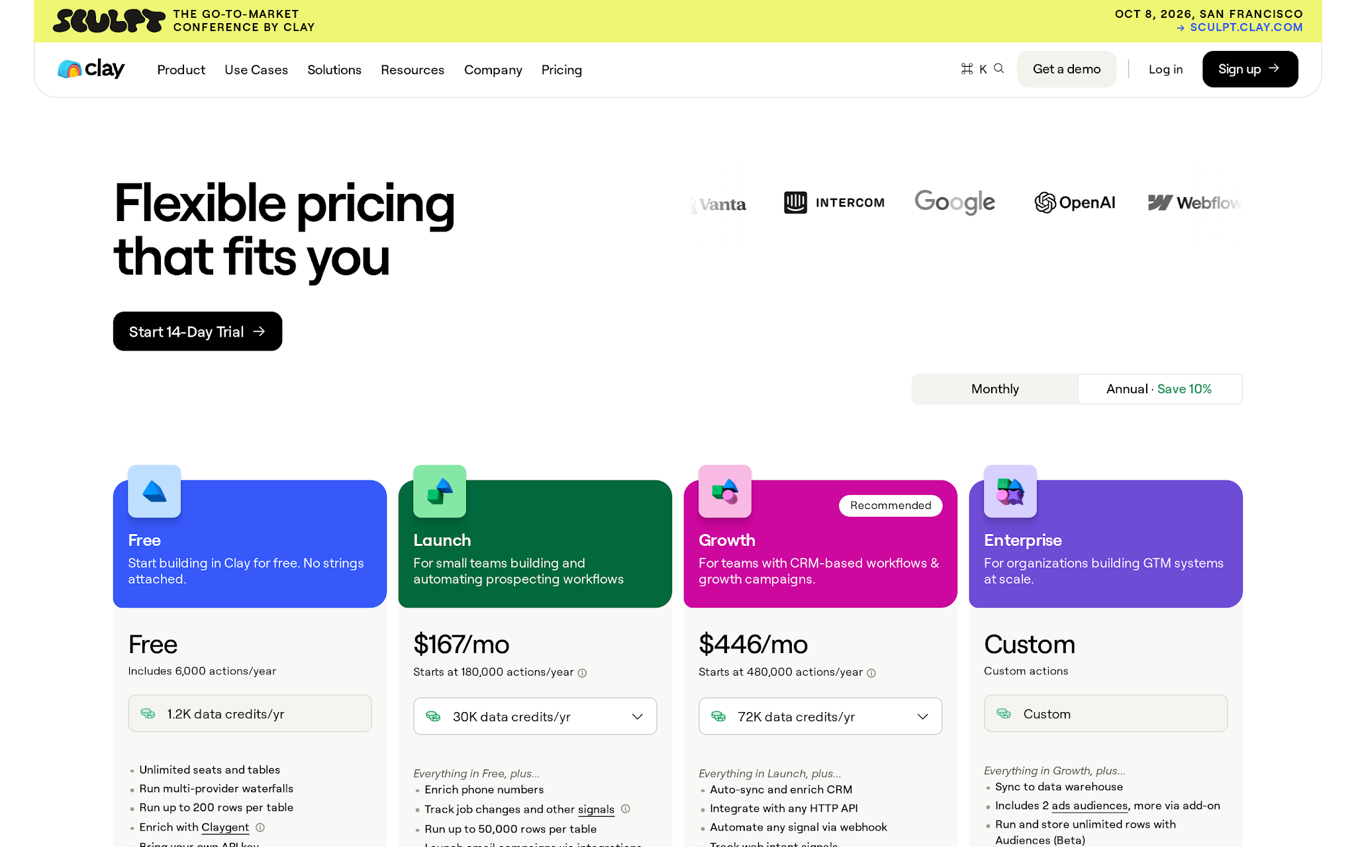Click 'Integrate with any HTTP API' item

(784, 808)
